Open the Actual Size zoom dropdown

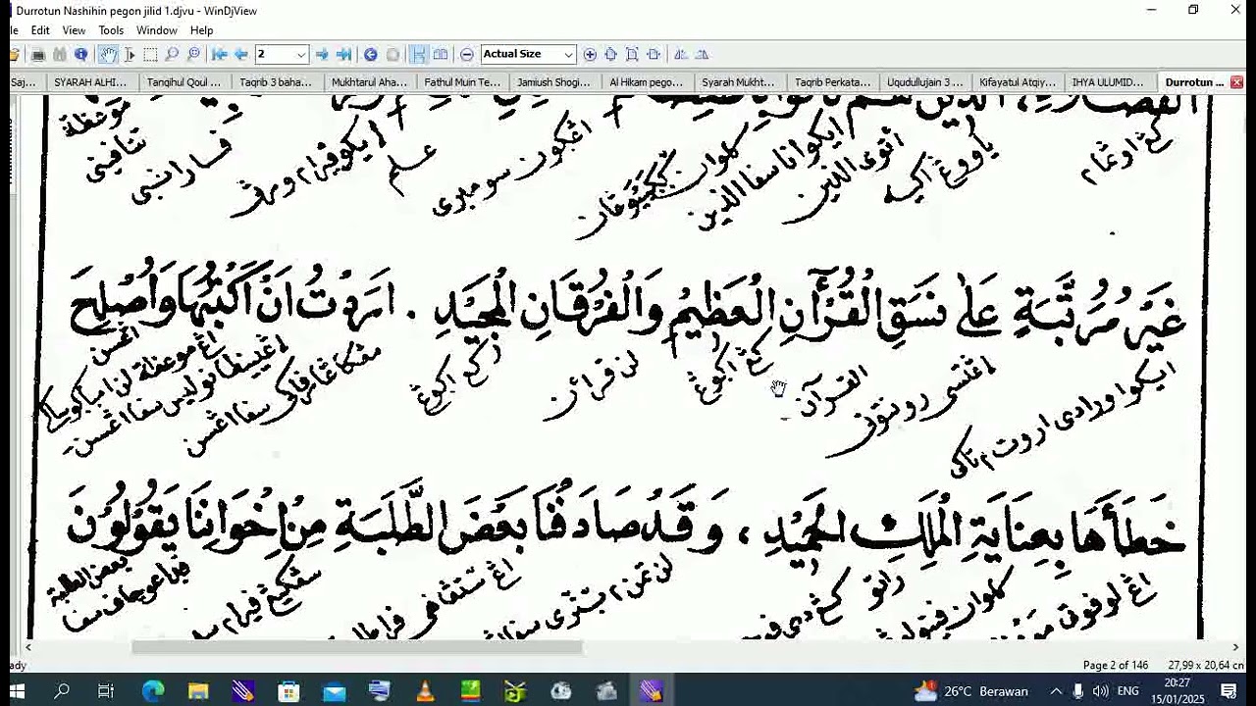pyautogui.click(x=568, y=54)
